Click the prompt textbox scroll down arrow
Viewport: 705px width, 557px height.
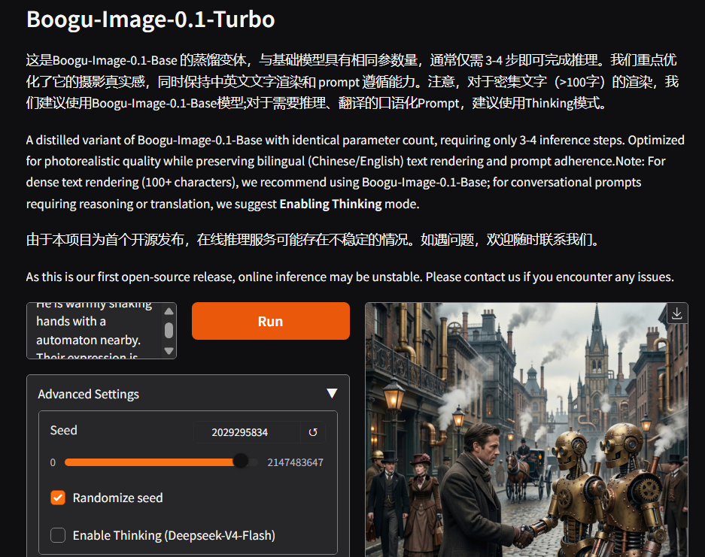pos(169,351)
